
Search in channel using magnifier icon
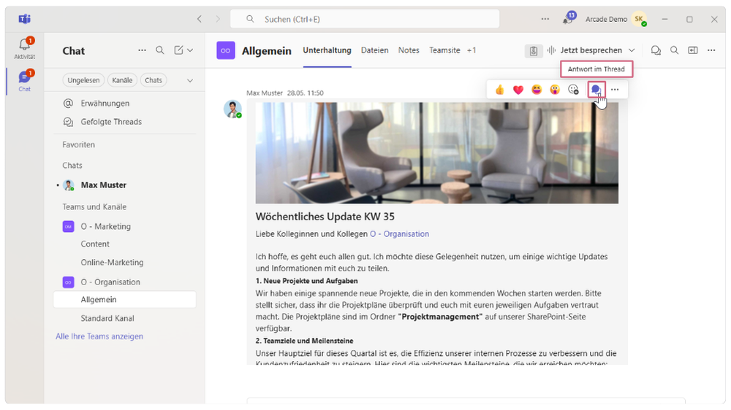coord(674,50)
